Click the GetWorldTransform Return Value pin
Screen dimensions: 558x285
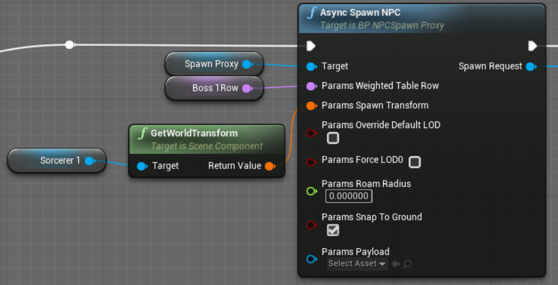click(x=270, y=166)
